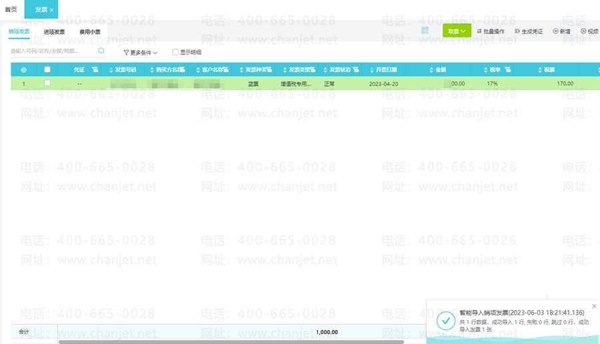
Task: Expand the 更多条件 filter options
Action: [x=141, y=53]
